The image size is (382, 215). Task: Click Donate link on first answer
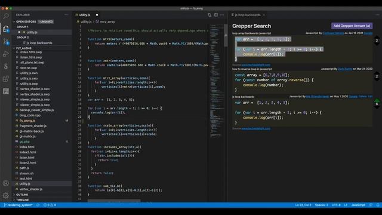pyautogui.click(x=368, y=33)
